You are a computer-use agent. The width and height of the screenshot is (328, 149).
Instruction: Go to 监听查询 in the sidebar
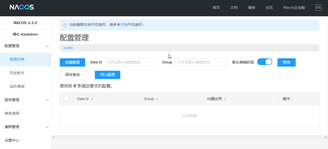[17, 86]
